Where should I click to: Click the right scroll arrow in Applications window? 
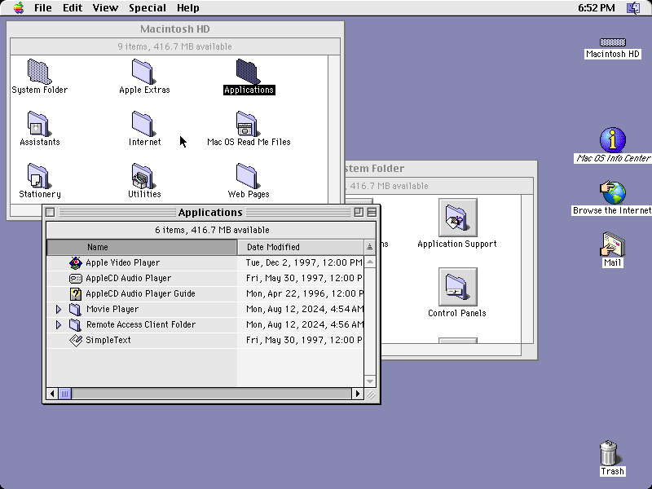(x=358, y=394)
